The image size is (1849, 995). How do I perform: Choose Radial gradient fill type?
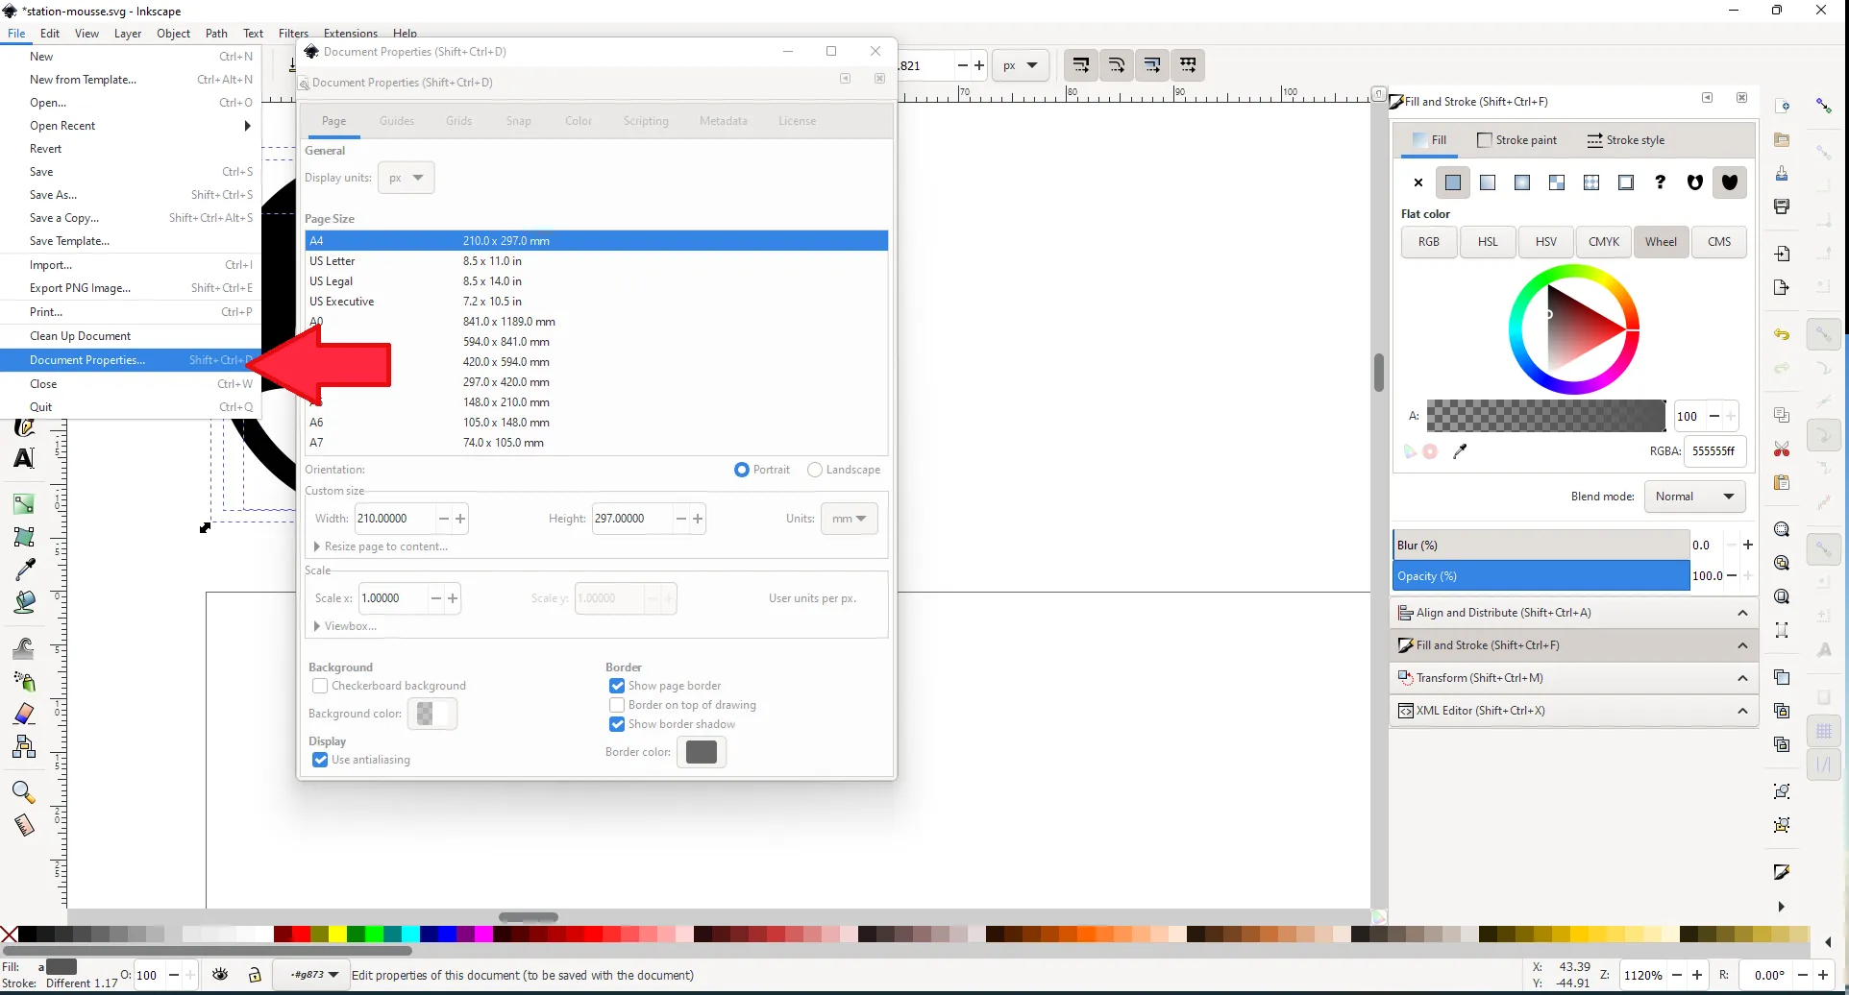[1522, 182]
